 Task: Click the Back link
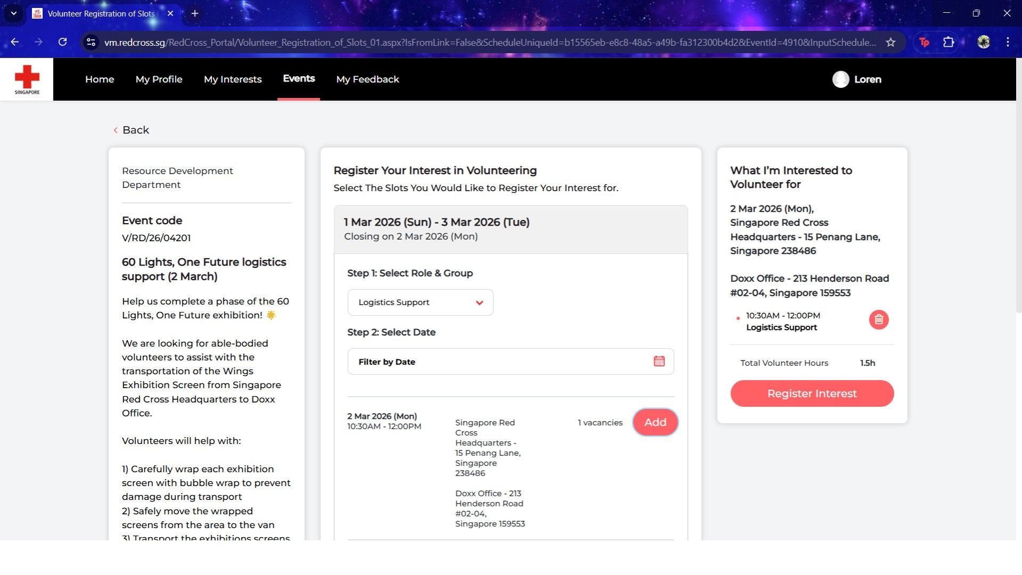coord(131,130)
